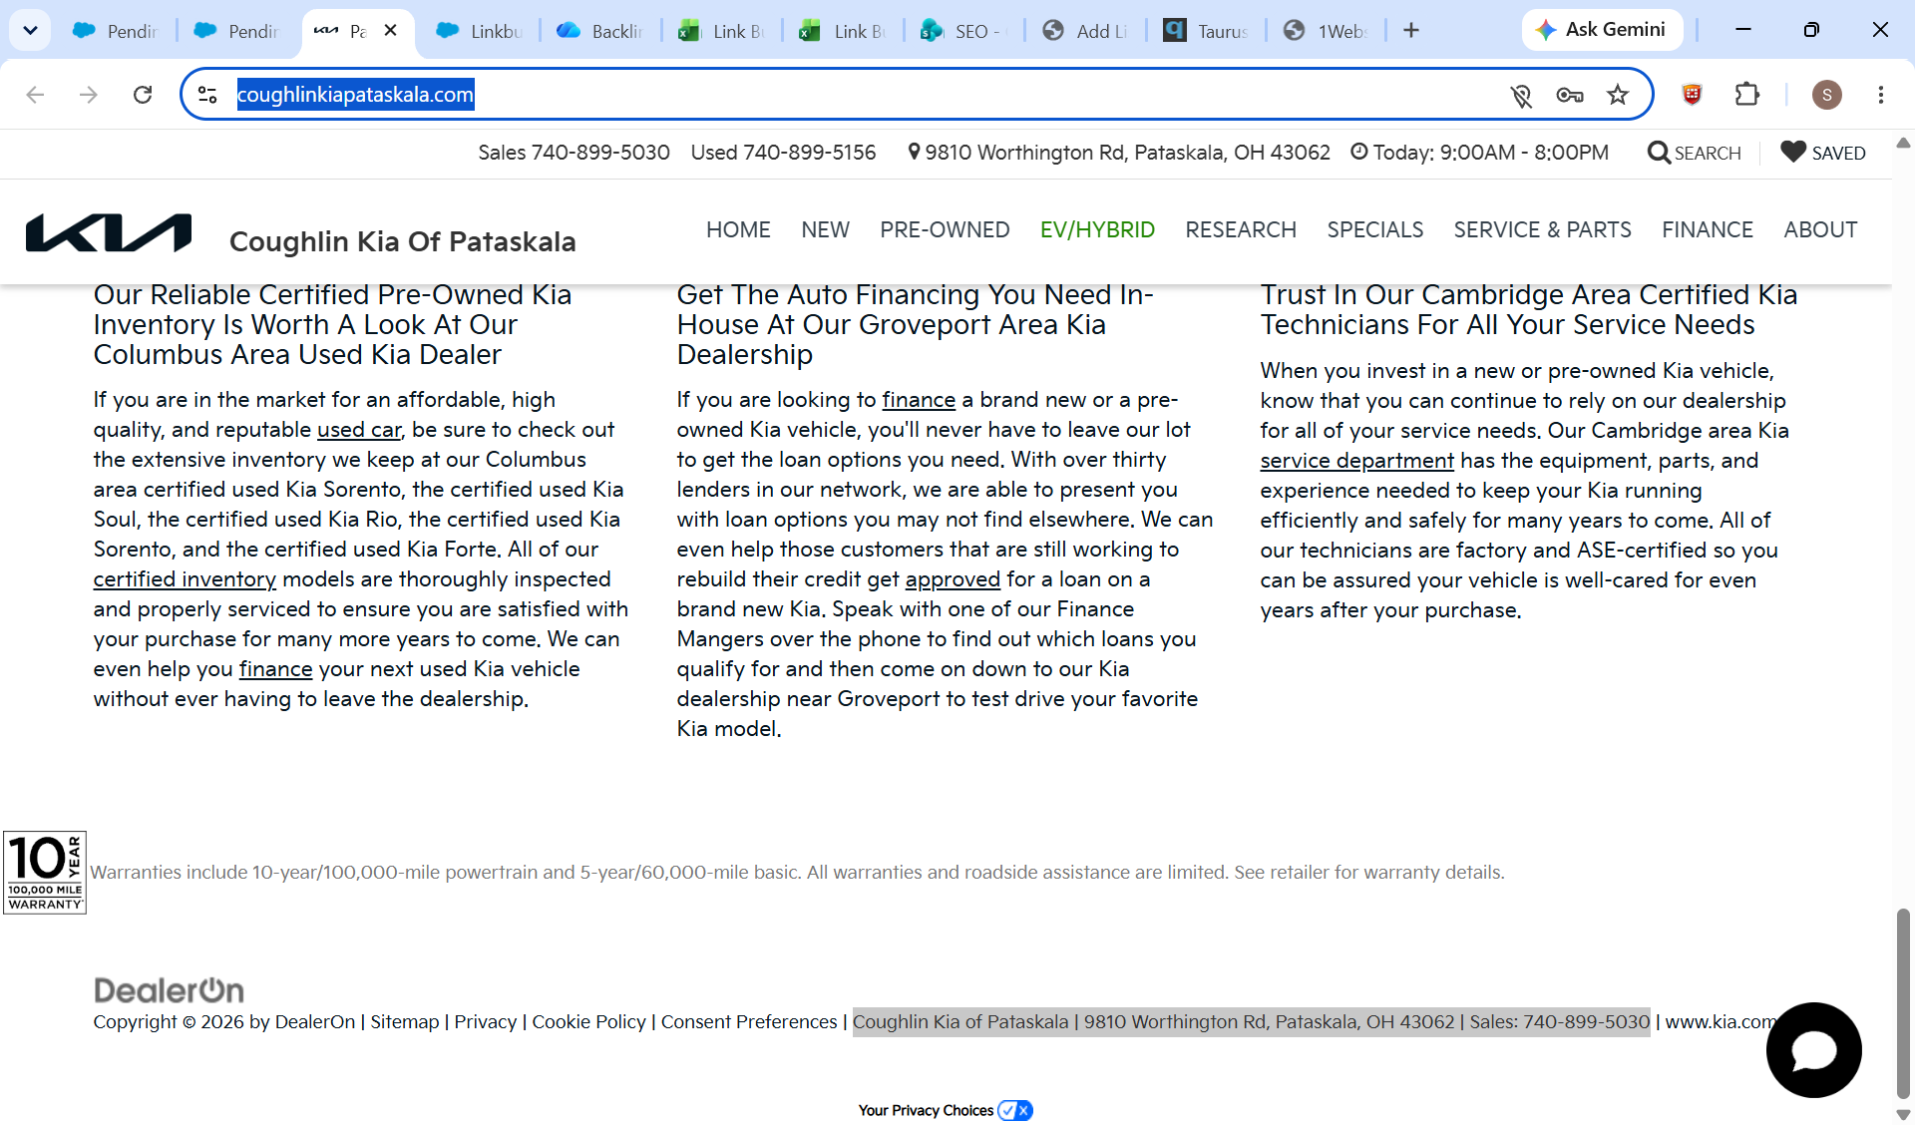Switch to the SEO browser tab

[964, 31]
